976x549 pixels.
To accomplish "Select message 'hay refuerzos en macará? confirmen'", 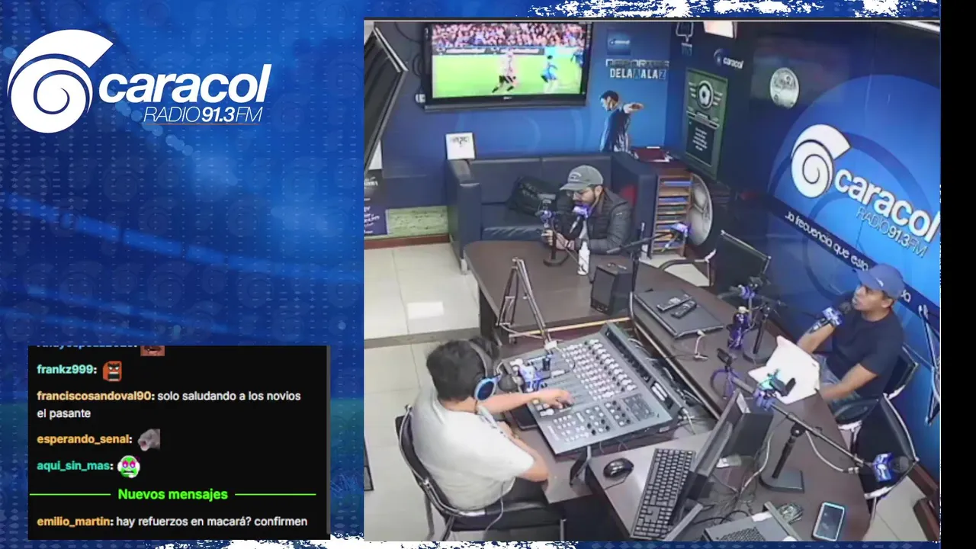I will click(x=212, y=522).
